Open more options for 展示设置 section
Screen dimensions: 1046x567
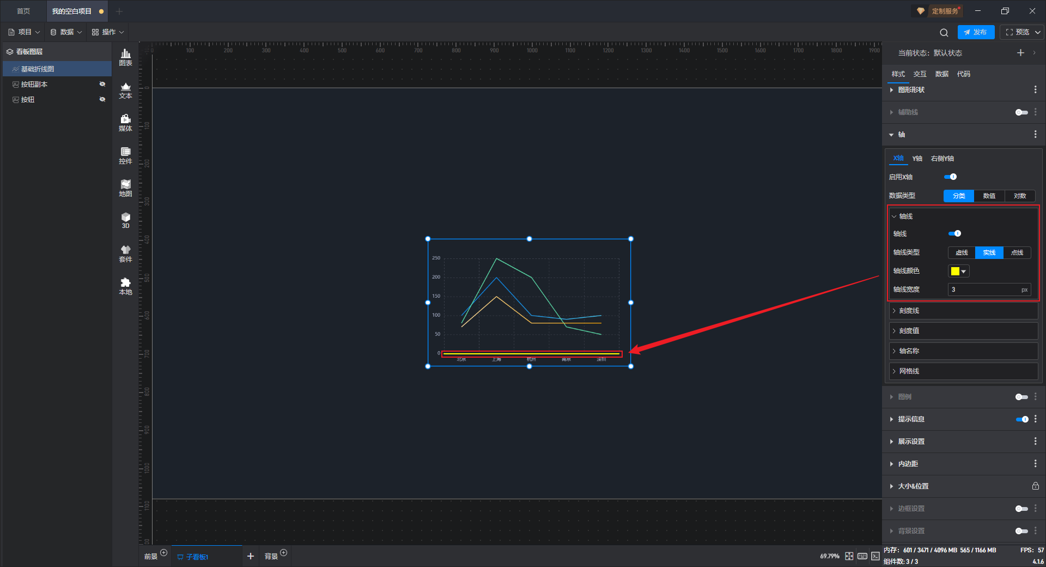1035,441
